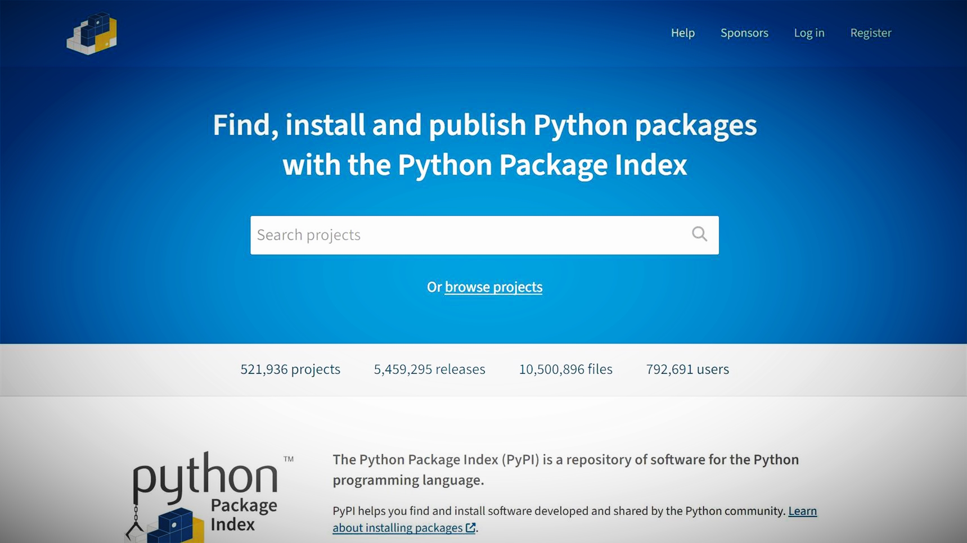Click the 'Find, install and publish' headline
967x543 pixels.
[x=484, y=144]
